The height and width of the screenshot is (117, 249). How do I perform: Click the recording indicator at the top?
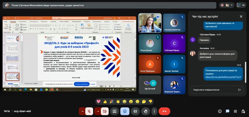pos(222,5)
